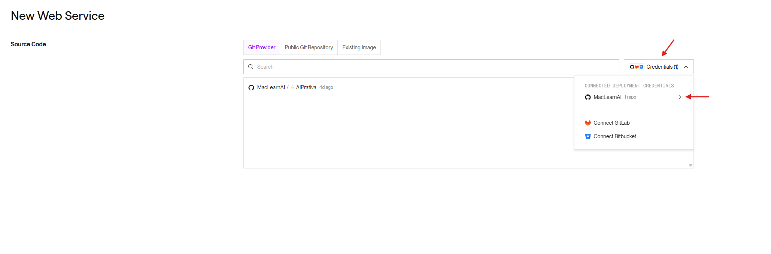
Task: Click the GitLab fox icon in the dropdown
Action: (588, 123)
